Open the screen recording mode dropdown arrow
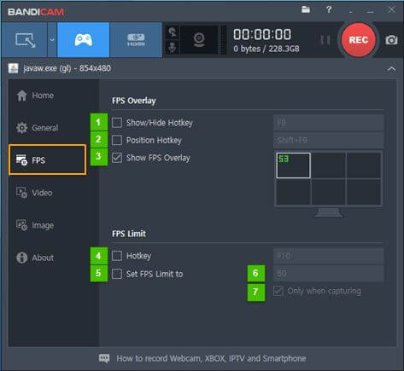The height and width of the screenshot is (371, 404). 52,40
